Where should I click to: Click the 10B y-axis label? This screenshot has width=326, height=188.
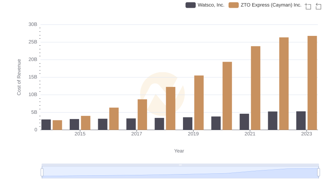coord(33,95)
